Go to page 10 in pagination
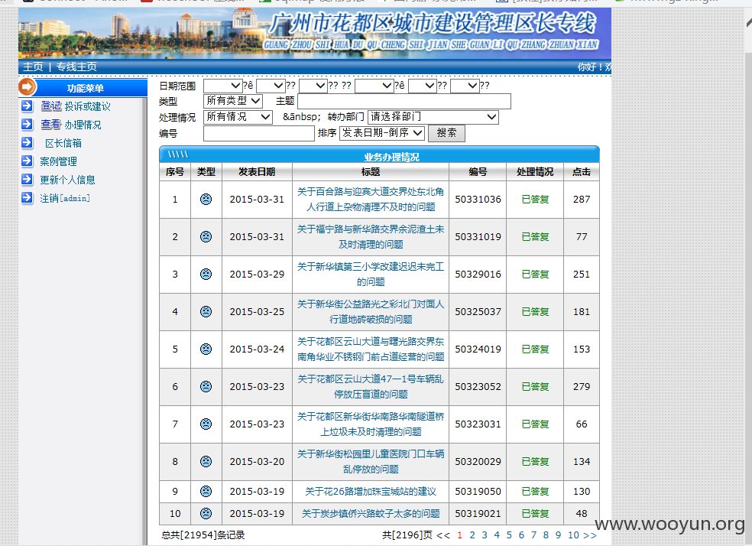This screenshot has width=752, height=546. pos(574,535)
